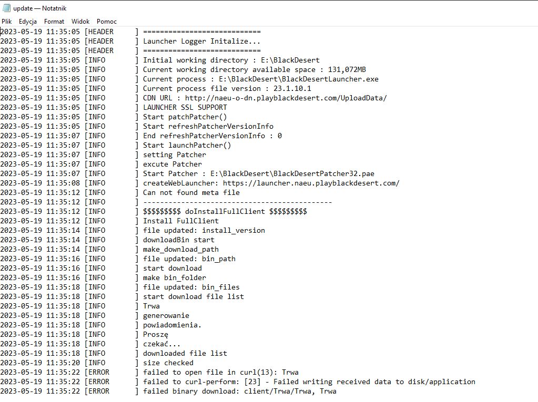Click the CDN URL playblackdesert.com/UploadData address
This screenshot has height=402, width=538.
pos(286,98)
